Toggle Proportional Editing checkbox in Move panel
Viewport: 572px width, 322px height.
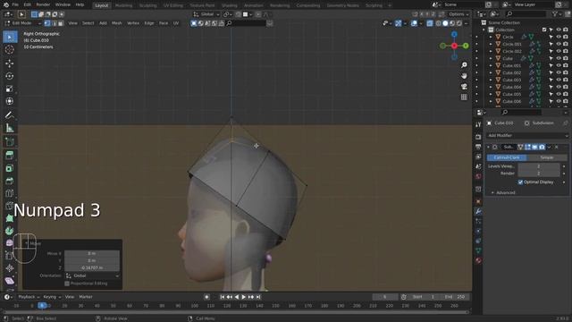(67, 284)
